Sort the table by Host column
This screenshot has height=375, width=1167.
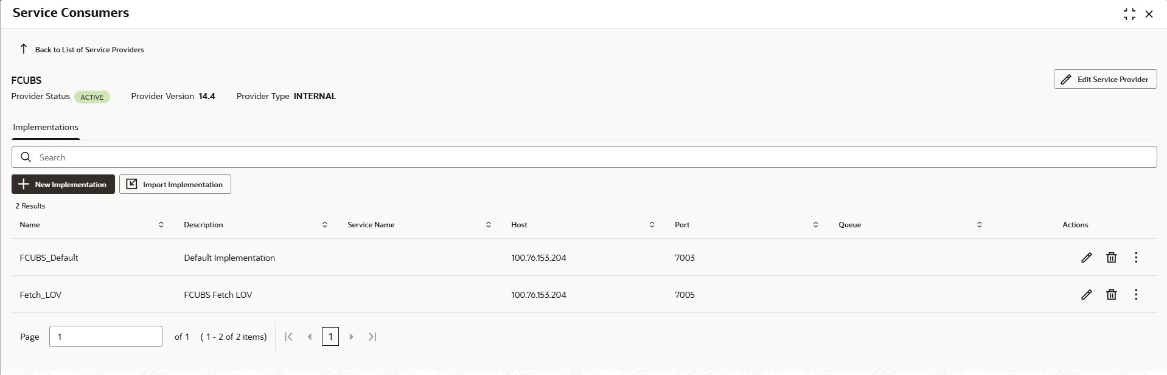tap(652, 225)
